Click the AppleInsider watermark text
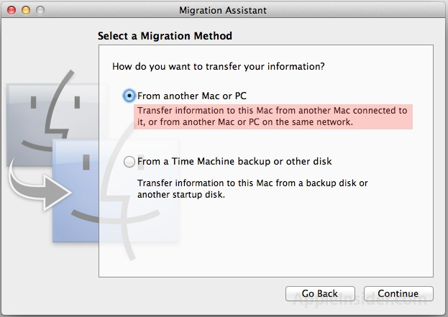Viewport: 448px width, 317px height. click(360, 299)
